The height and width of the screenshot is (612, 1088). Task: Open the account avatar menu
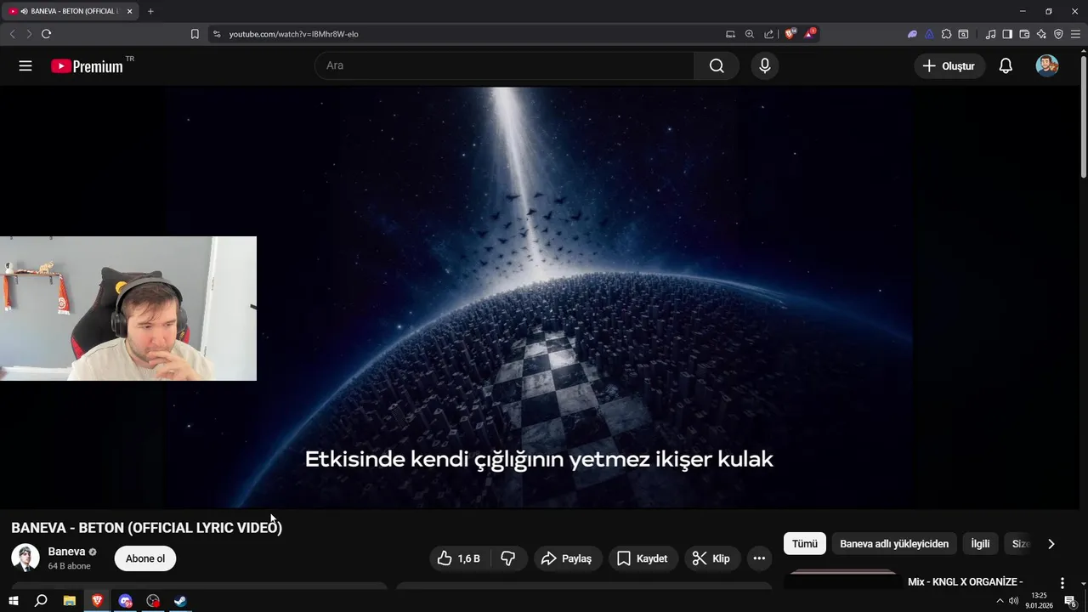point(1047,65)
